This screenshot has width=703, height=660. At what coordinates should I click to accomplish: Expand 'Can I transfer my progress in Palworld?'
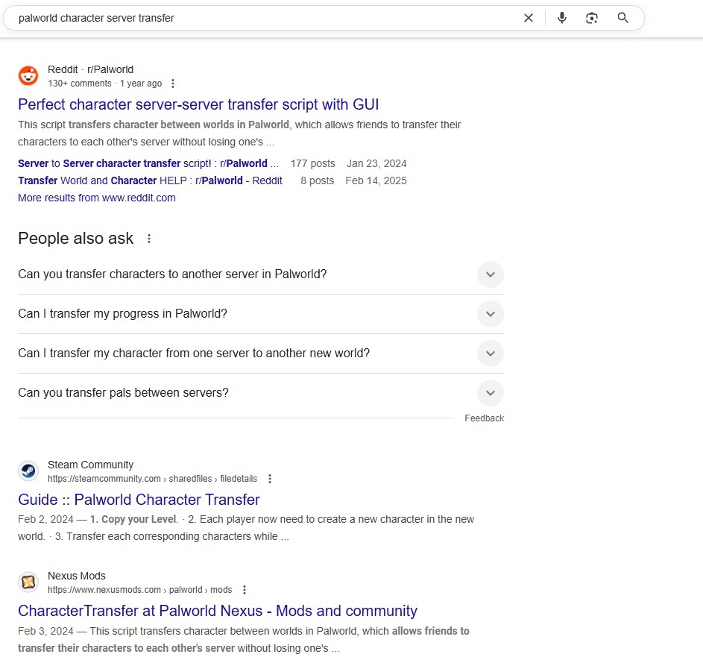tap(261, 314)
